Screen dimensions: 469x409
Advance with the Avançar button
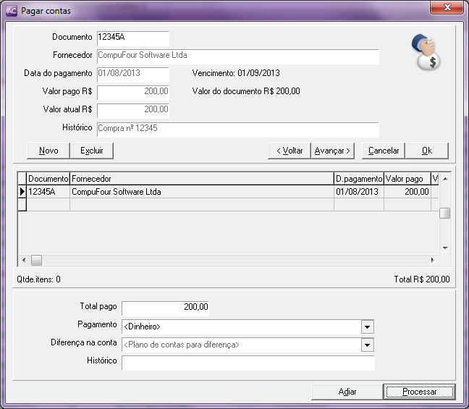click(331, 151)
